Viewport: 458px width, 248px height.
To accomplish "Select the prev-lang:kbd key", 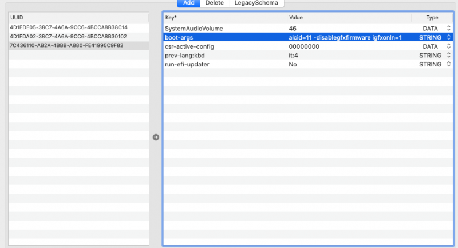I will [x=185, y=56].
